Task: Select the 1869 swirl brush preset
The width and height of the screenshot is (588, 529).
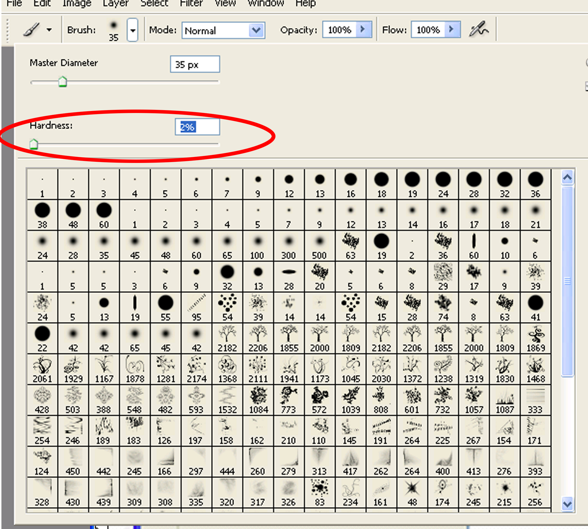Action: pyautogui.click(x=536, y=338)
